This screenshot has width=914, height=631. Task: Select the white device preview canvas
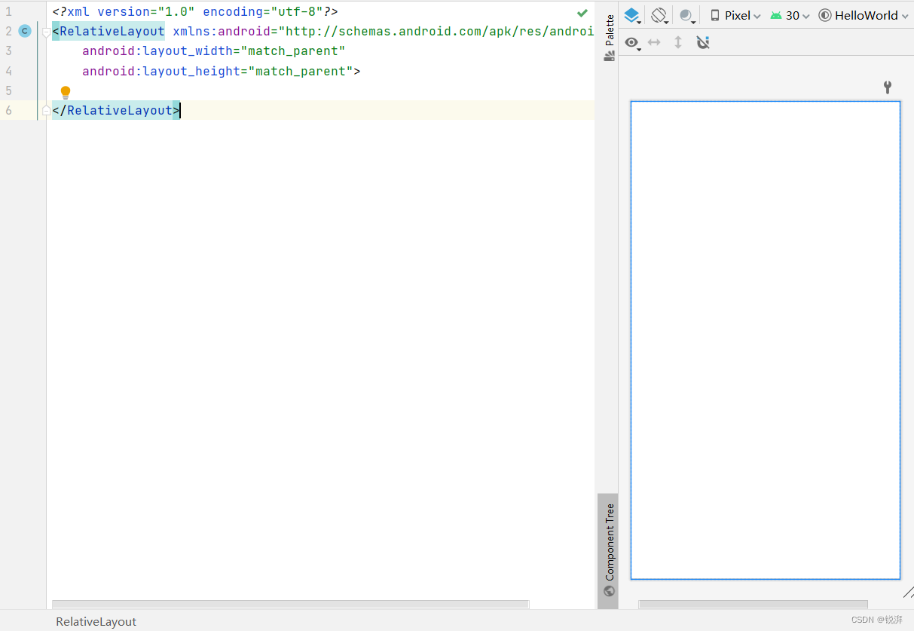(766, 340)
